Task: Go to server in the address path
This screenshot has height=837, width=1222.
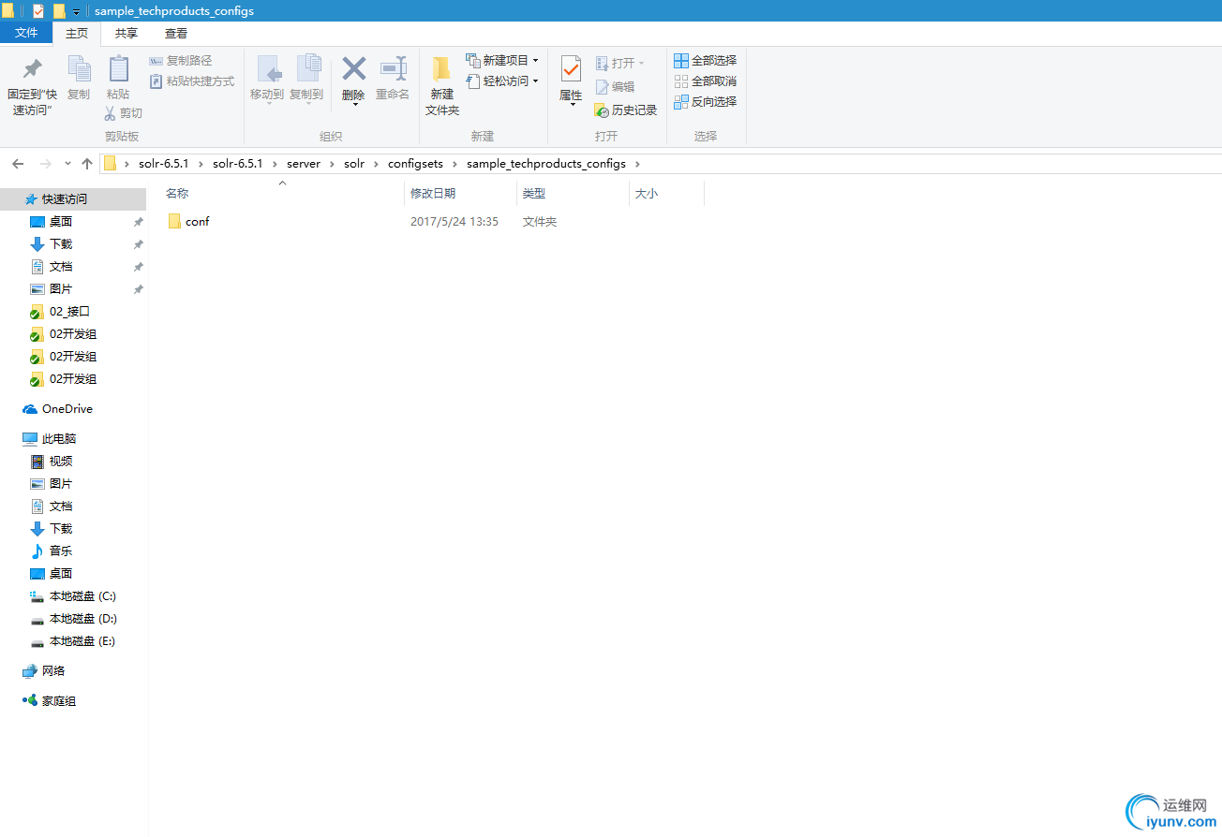Action: pyautogui.click(x=304, y=164)
